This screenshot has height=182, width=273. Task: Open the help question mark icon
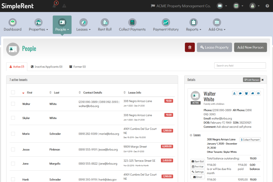click(x=267, y=6)
